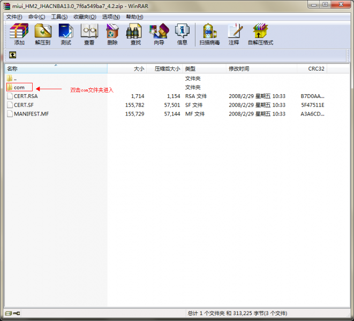Viewport: 354px width, 321px height.
Task: Click the size value 1,714
Action: click(138, 96)
